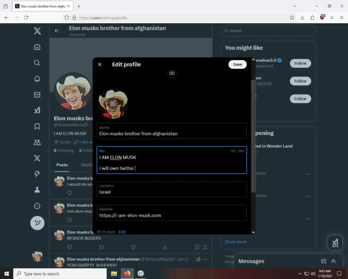Click the account avatar at sidebar bottom
Viewport: 348px width, 279px height.
(37, 256)
